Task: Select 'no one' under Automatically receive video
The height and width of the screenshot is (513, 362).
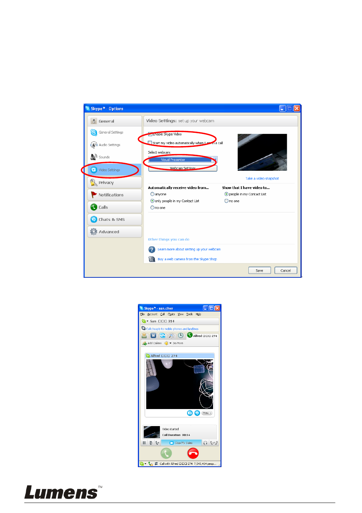Action: point(152,208)
